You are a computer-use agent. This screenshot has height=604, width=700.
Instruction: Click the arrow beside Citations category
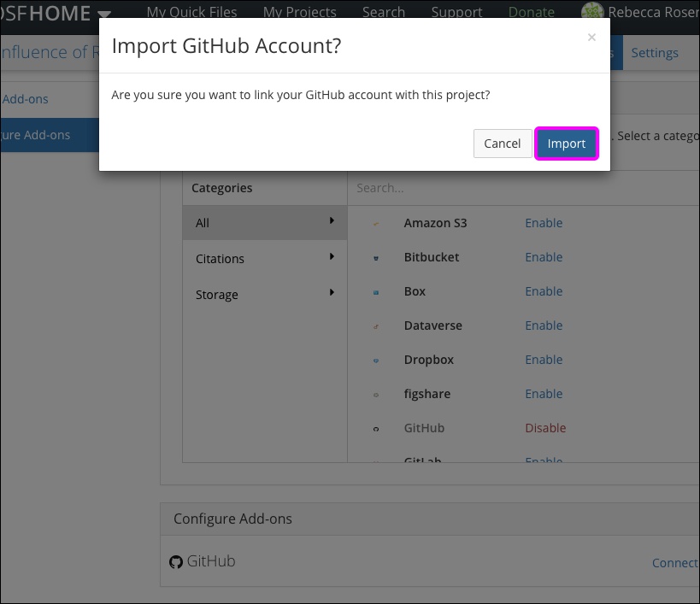(x=332, y=256)
